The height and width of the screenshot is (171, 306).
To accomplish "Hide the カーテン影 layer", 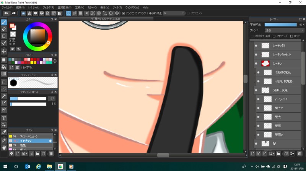I will pyautogui.click(x=256, y=46).
